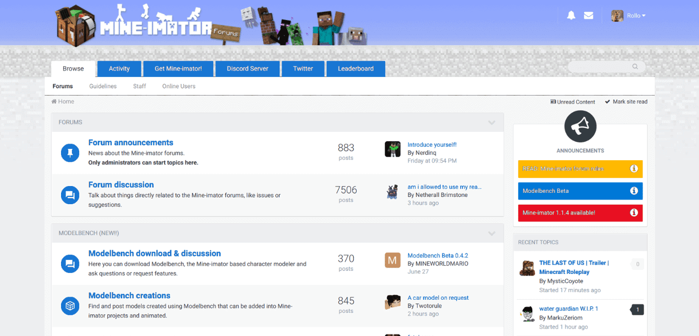Click the Rollo user avatar
Image resolution: width=699 pixels, height=336 pixels.
click(617, 16)
